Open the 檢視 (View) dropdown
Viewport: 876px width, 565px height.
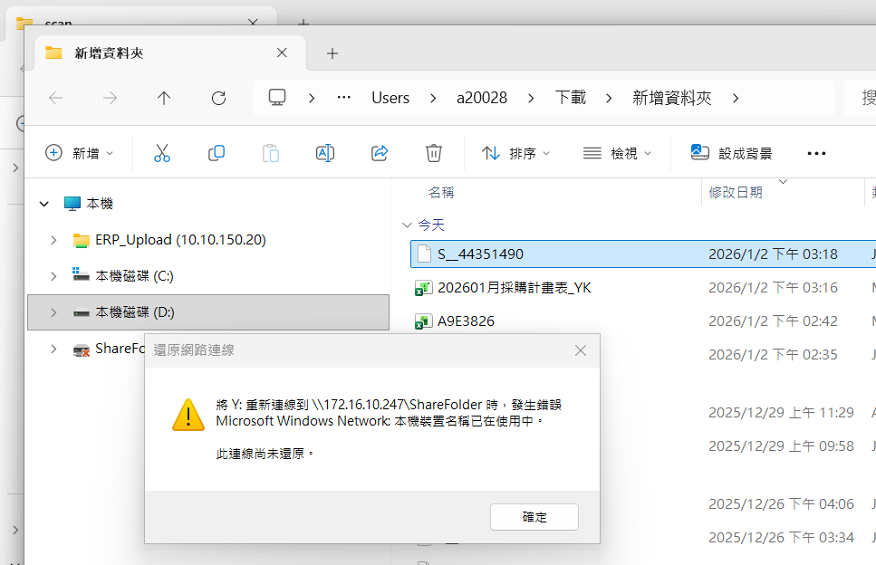coord(617,153)
